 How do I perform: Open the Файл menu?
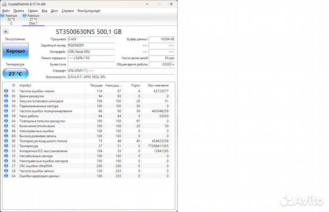6,10
